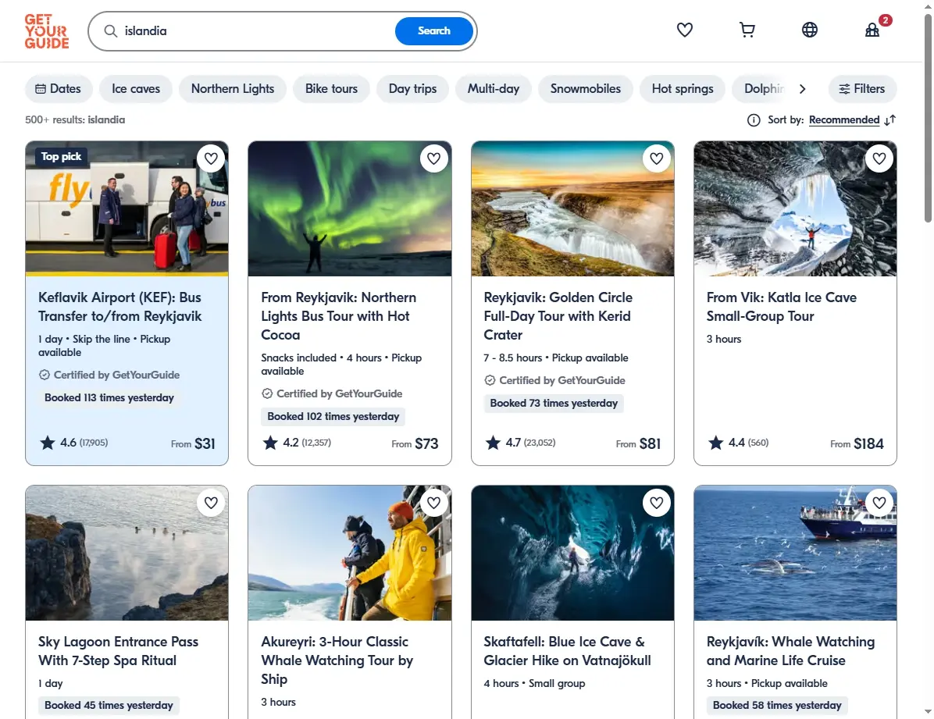
Task: Click the sort arrows icon next to Recommended
Action: click(890, 120)
